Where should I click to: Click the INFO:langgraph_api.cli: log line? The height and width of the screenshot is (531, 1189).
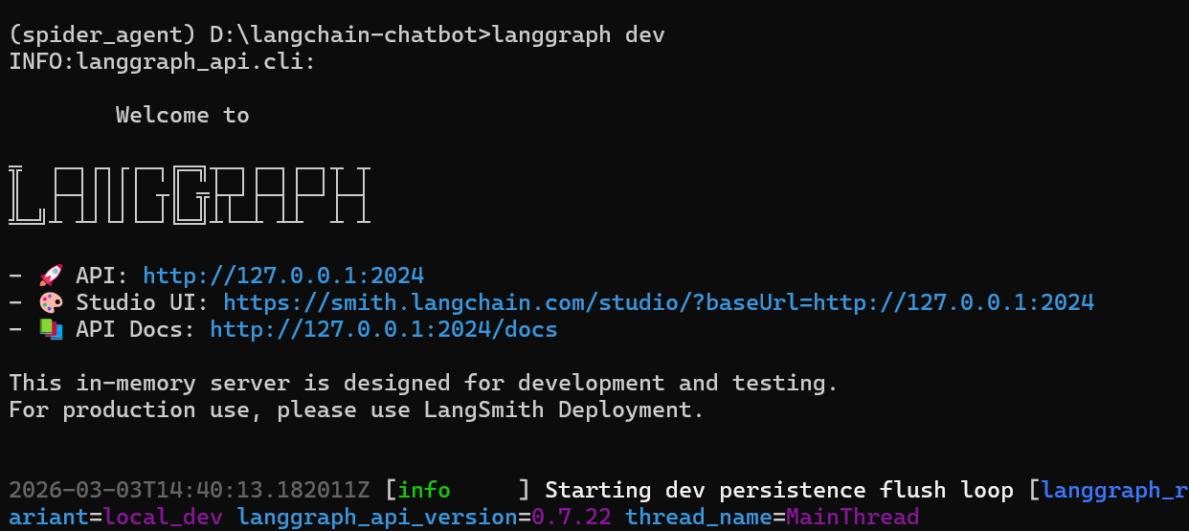point(162,62)
